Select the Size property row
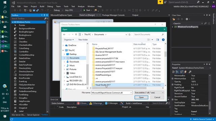This screenshot has width=216, height=121. pyautogui.click(x=190, y=99)
